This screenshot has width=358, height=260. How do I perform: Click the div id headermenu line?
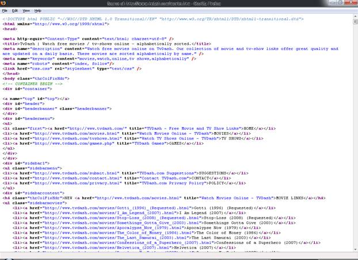point(29,118)
